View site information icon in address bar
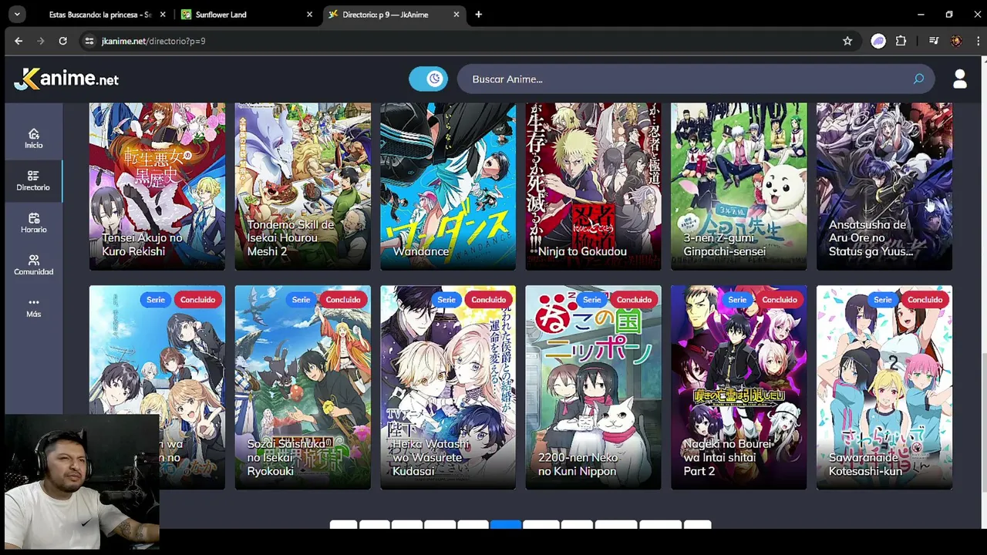Screen dimensions: 987x555 [89, 41]
